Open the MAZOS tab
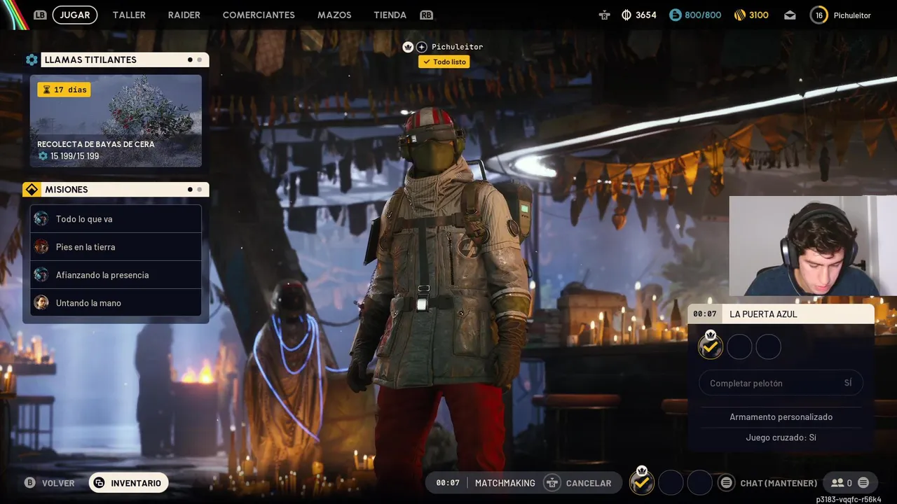Viewport: 897px width, 504px height. coord(334,15)
